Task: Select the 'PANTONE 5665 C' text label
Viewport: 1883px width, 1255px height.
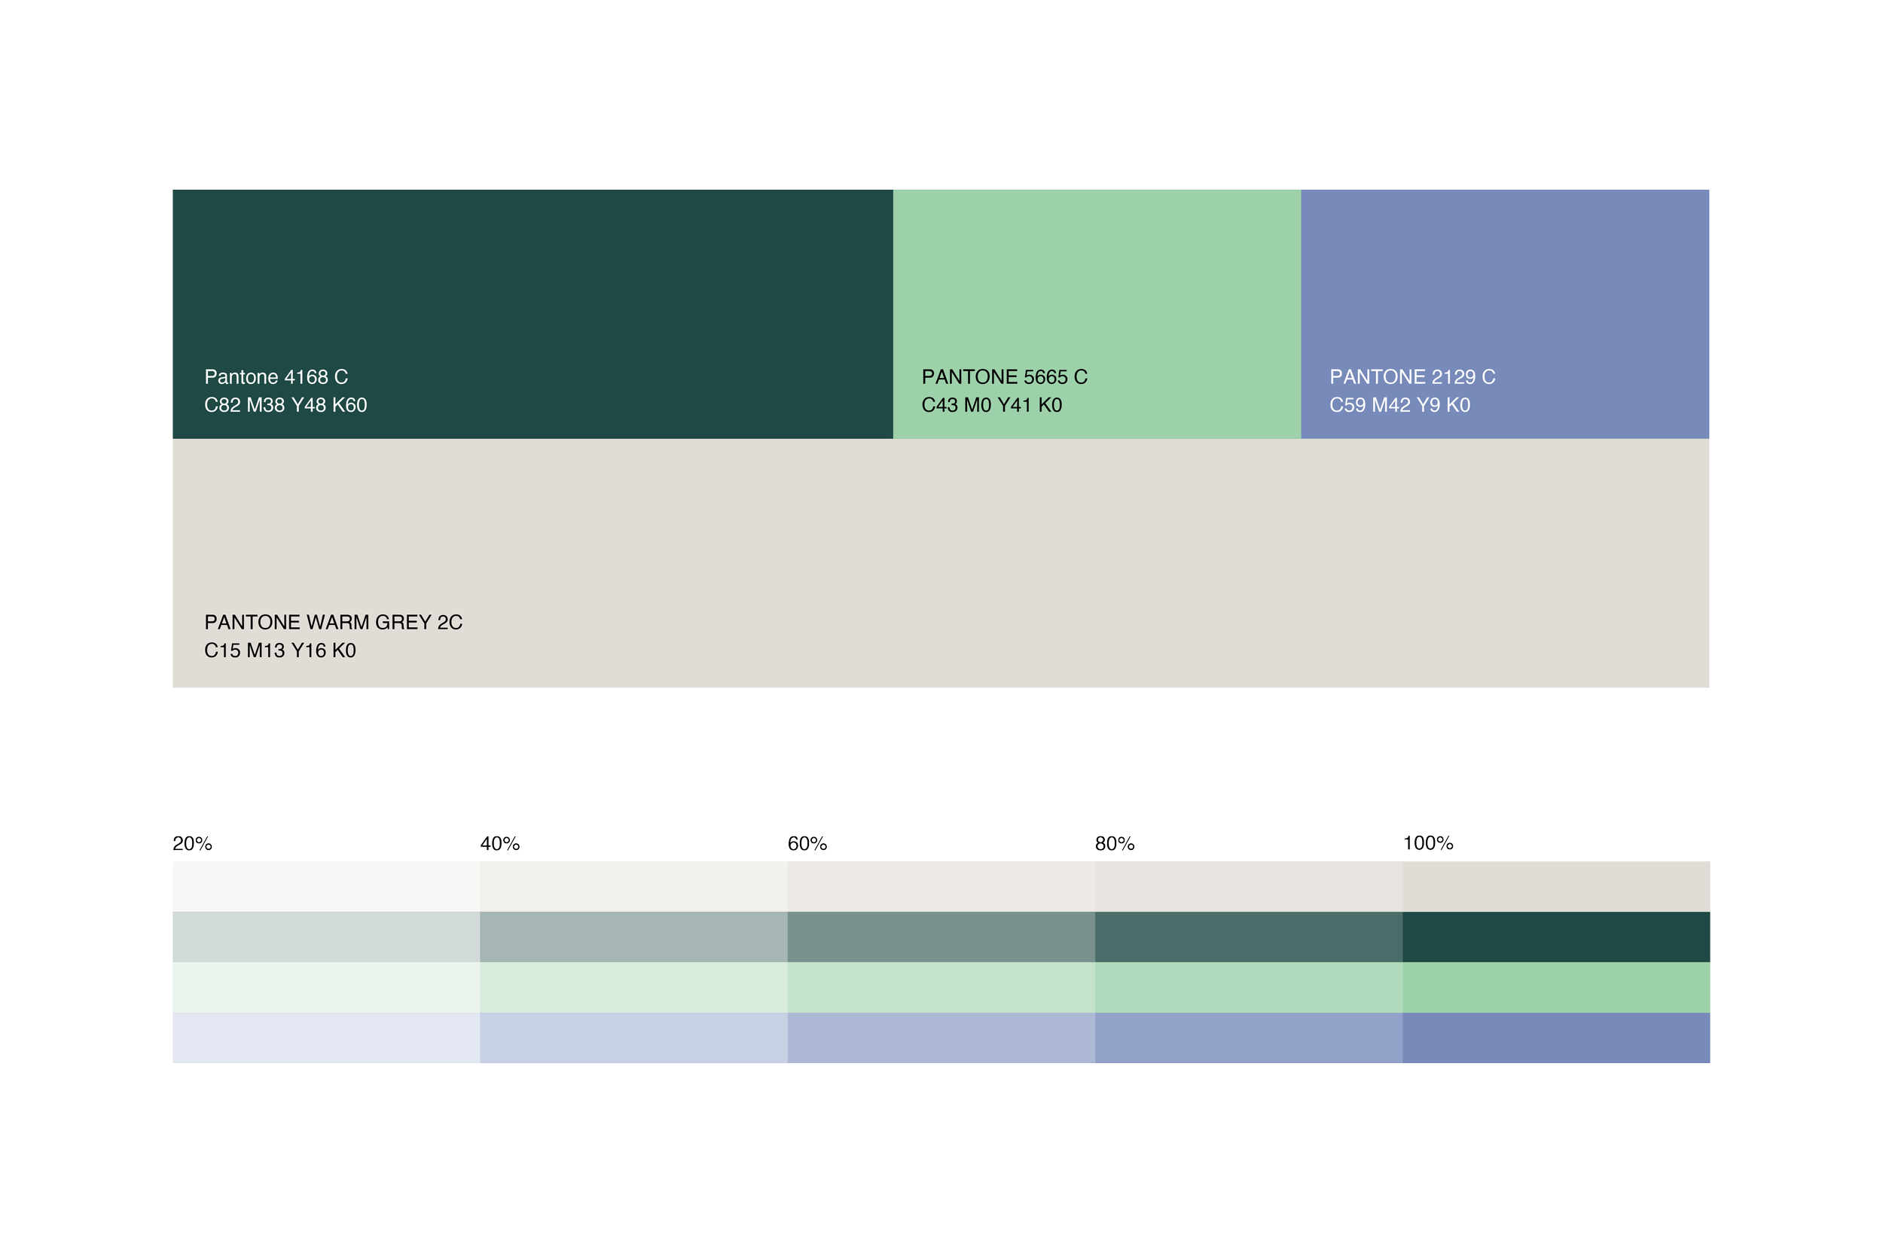Action: pyautogui.click(x=1004, y=377)
